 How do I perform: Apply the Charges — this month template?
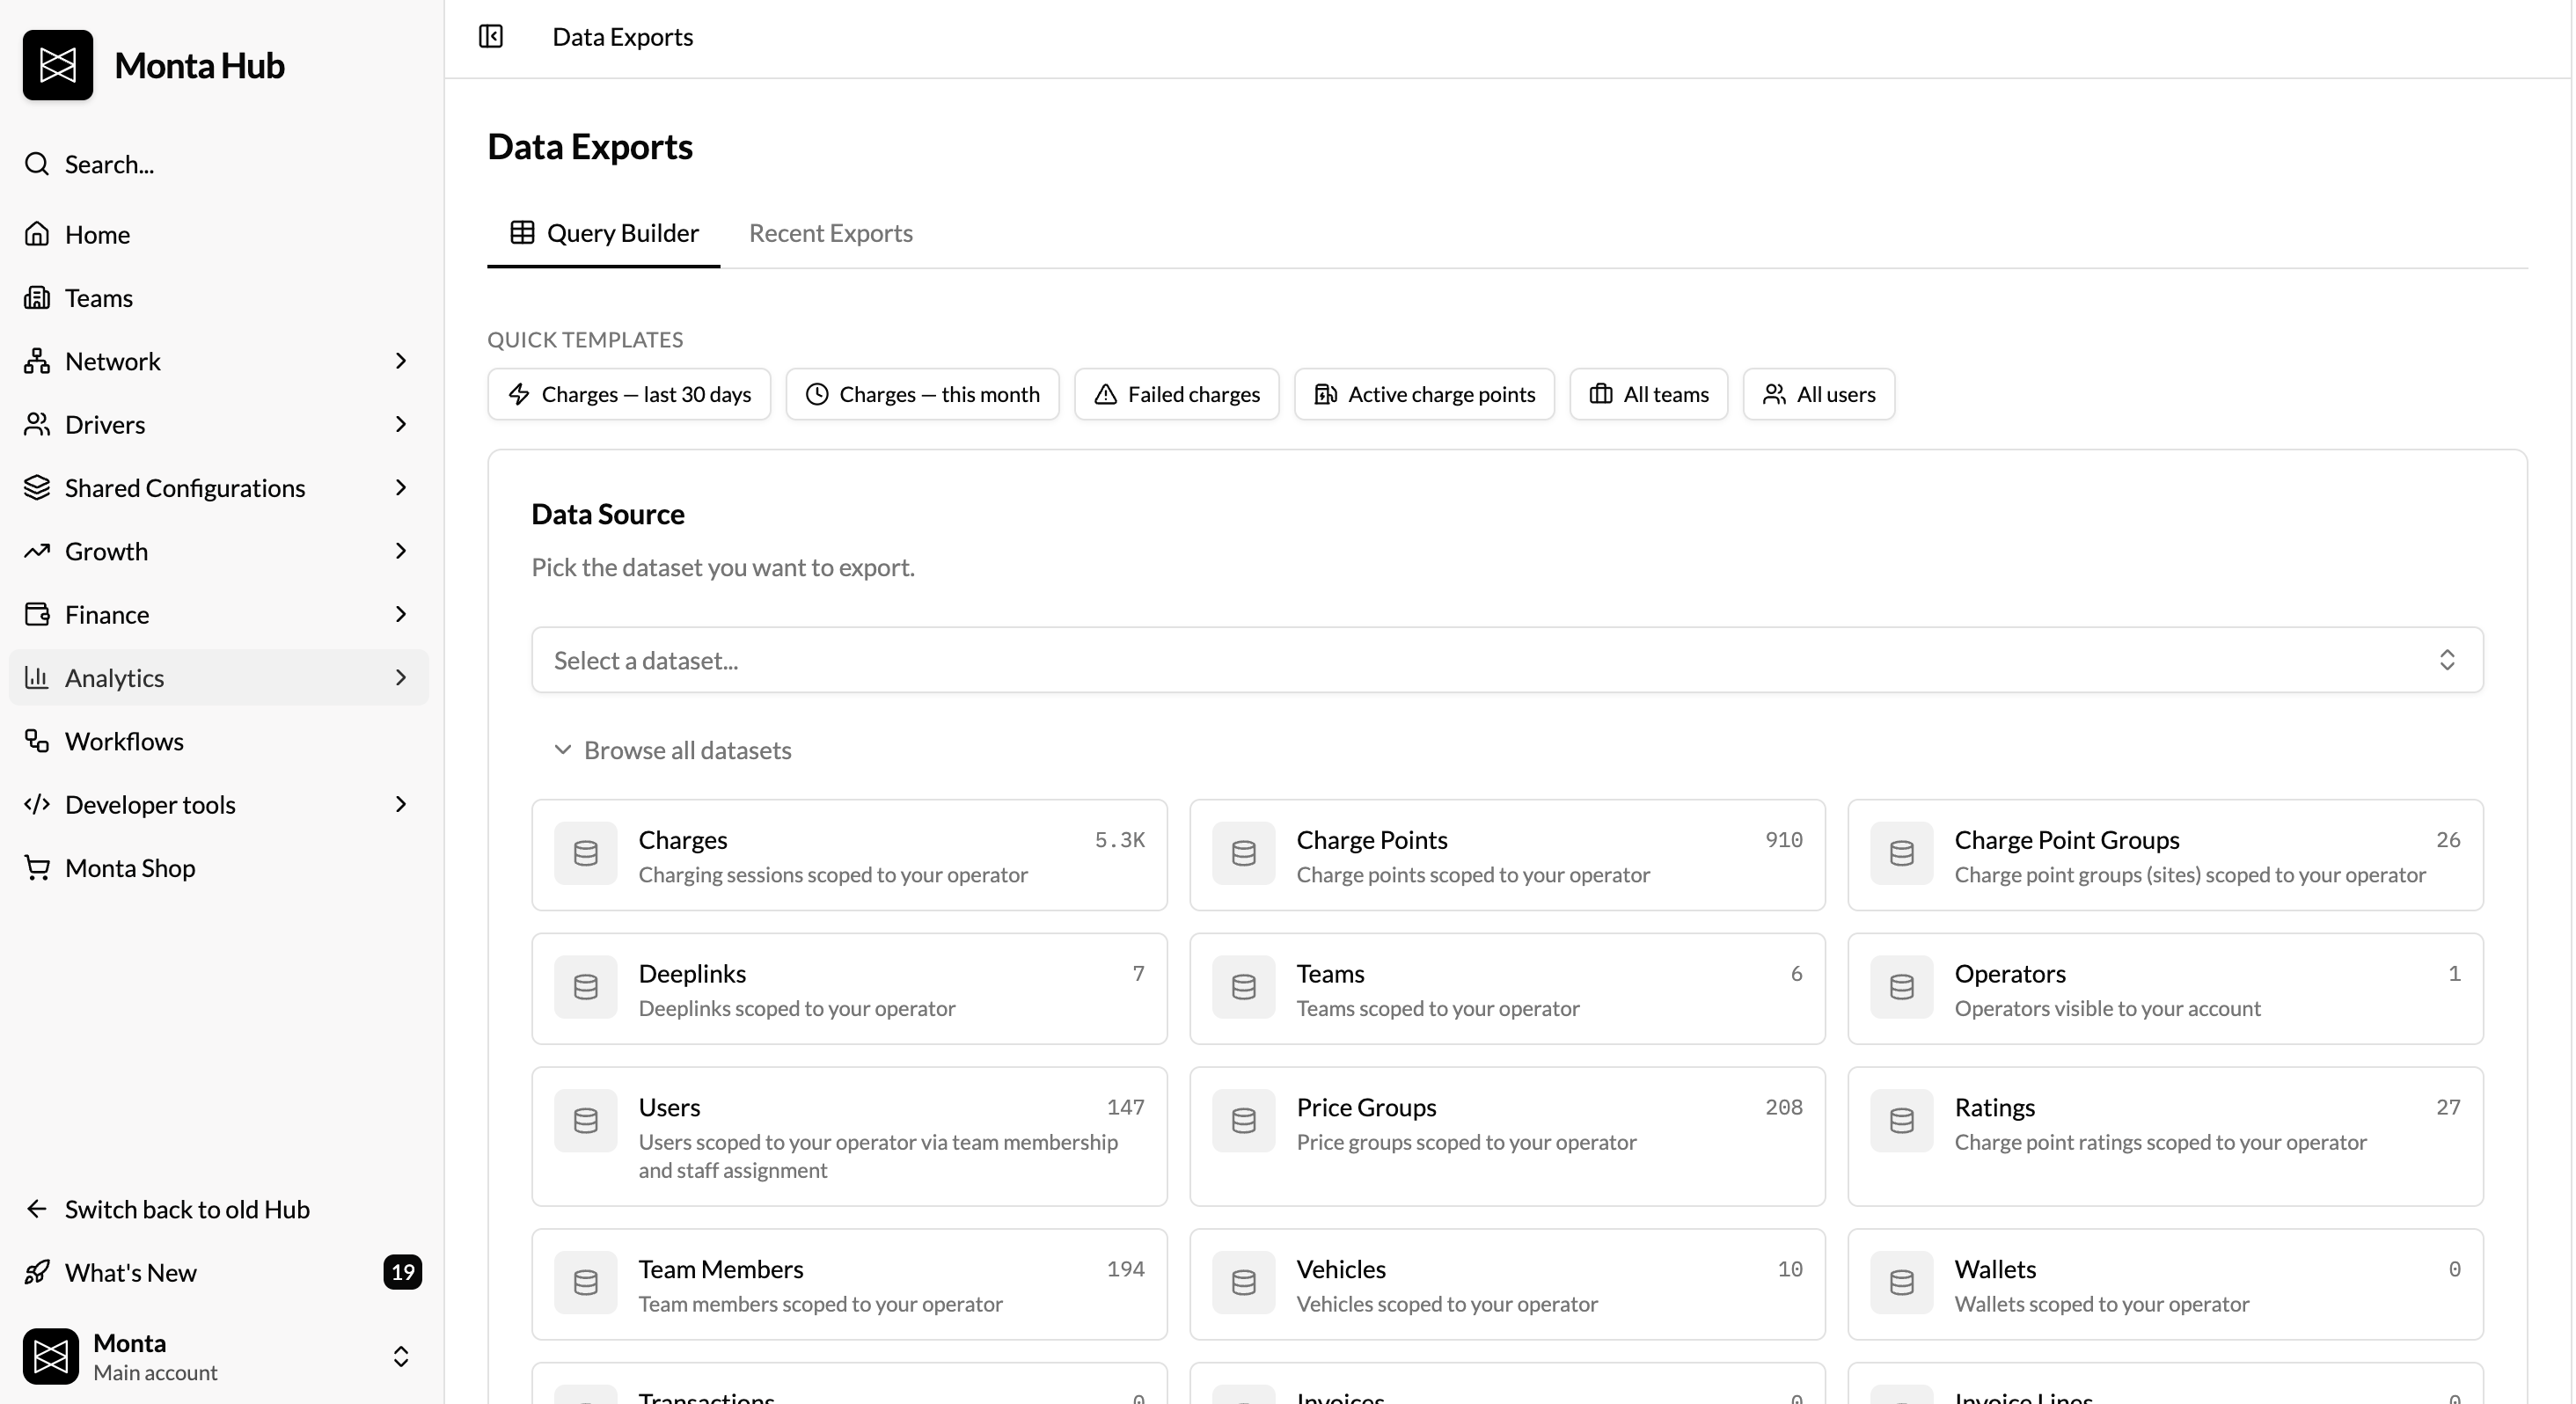point(922,394)
